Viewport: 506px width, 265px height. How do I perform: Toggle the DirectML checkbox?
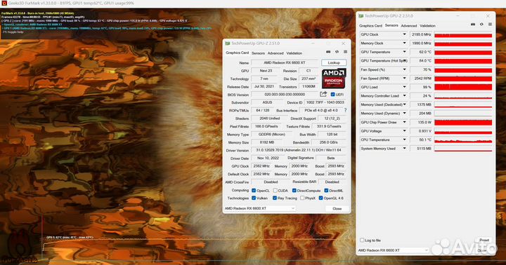click(x=326, y=190)
